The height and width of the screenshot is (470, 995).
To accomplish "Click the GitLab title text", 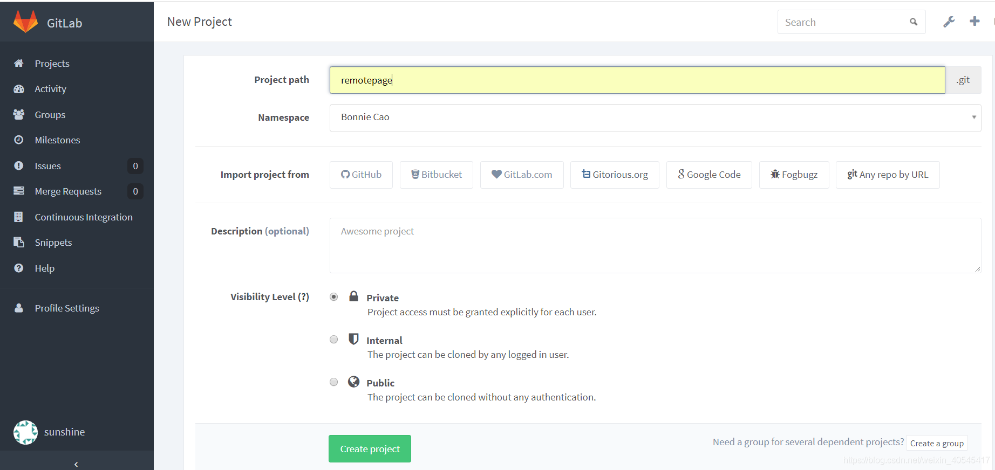I will pyautogui.click(x=64, y=23).
